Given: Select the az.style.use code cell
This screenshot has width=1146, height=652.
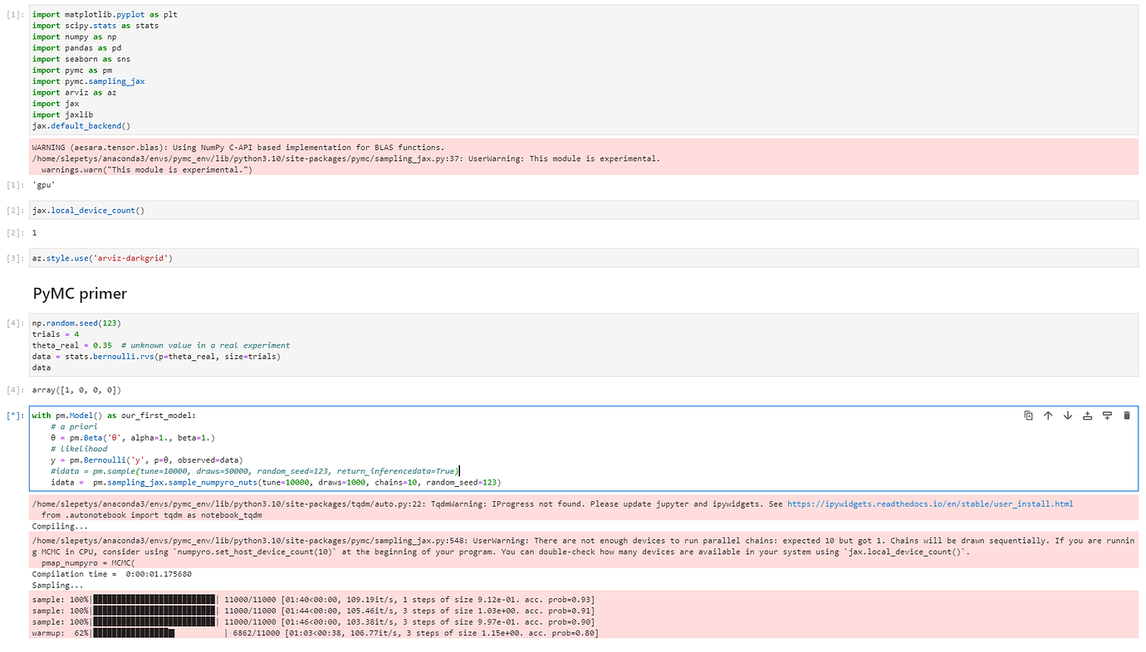Looking at the screenshot, I should [498, 259].
